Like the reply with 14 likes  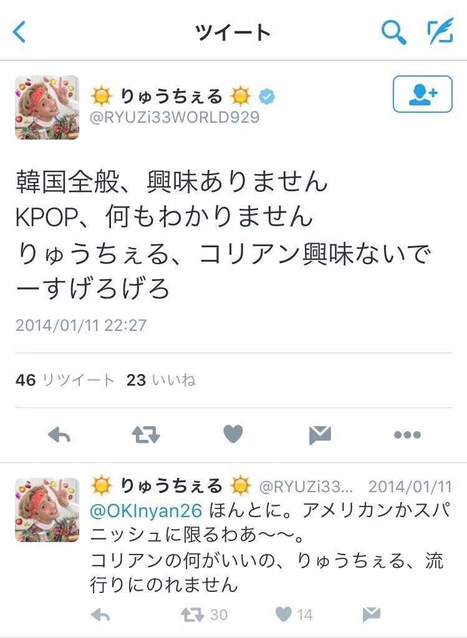click(x=294, y=614)
